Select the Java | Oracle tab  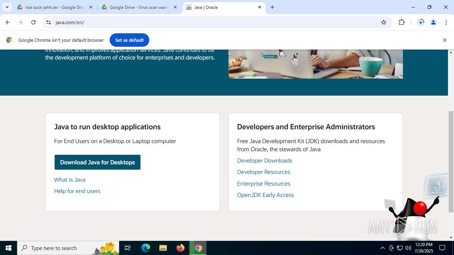224,7
